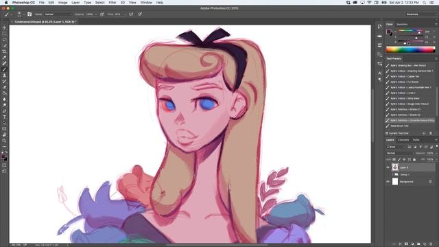Image resolution: width=439 pixels, height=247 pixels.
Task: Open the Layer menu
Action: pyautogui.click(x=75, y=3)
